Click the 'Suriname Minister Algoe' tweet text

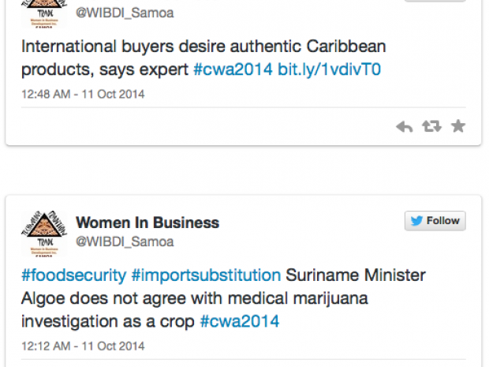(x=355, y=275)
